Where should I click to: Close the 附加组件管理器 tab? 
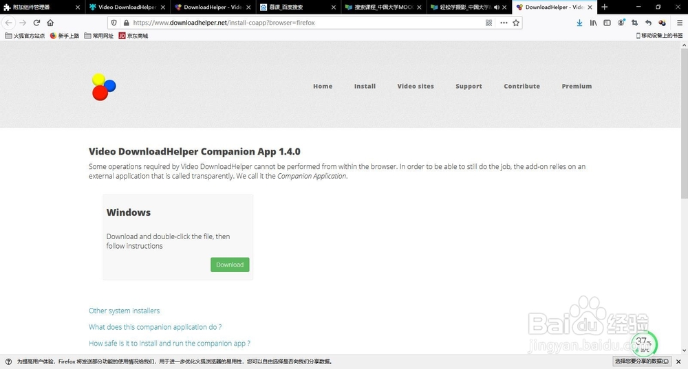click(x=78, y=7)
